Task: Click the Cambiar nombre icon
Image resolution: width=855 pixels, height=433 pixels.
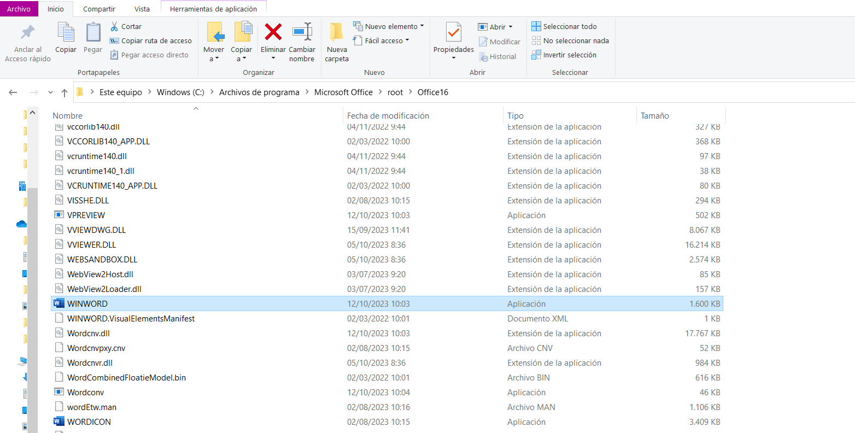Action: (302, 32)
